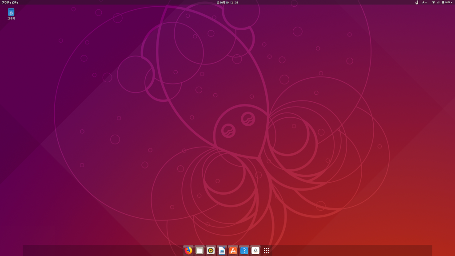Click the hook-shaped indicator in top bar
Screen dimensions: 455x256
point(417,2)
